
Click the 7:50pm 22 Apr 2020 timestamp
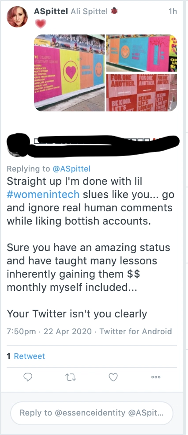click(x=49, y=331)
